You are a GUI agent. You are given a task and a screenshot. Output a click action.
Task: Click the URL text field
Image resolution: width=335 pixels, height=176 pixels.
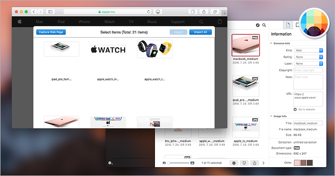[308, 99]
